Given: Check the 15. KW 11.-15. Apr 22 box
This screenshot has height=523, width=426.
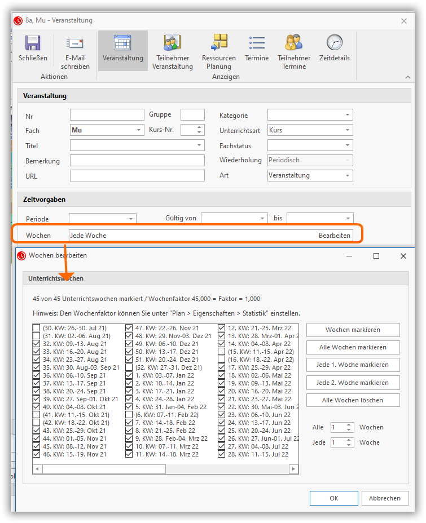Looking at the screenshot, I should [222, 352].
